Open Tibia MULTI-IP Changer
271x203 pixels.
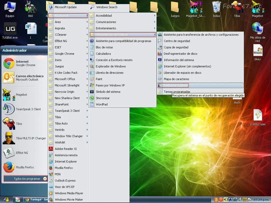25,138
